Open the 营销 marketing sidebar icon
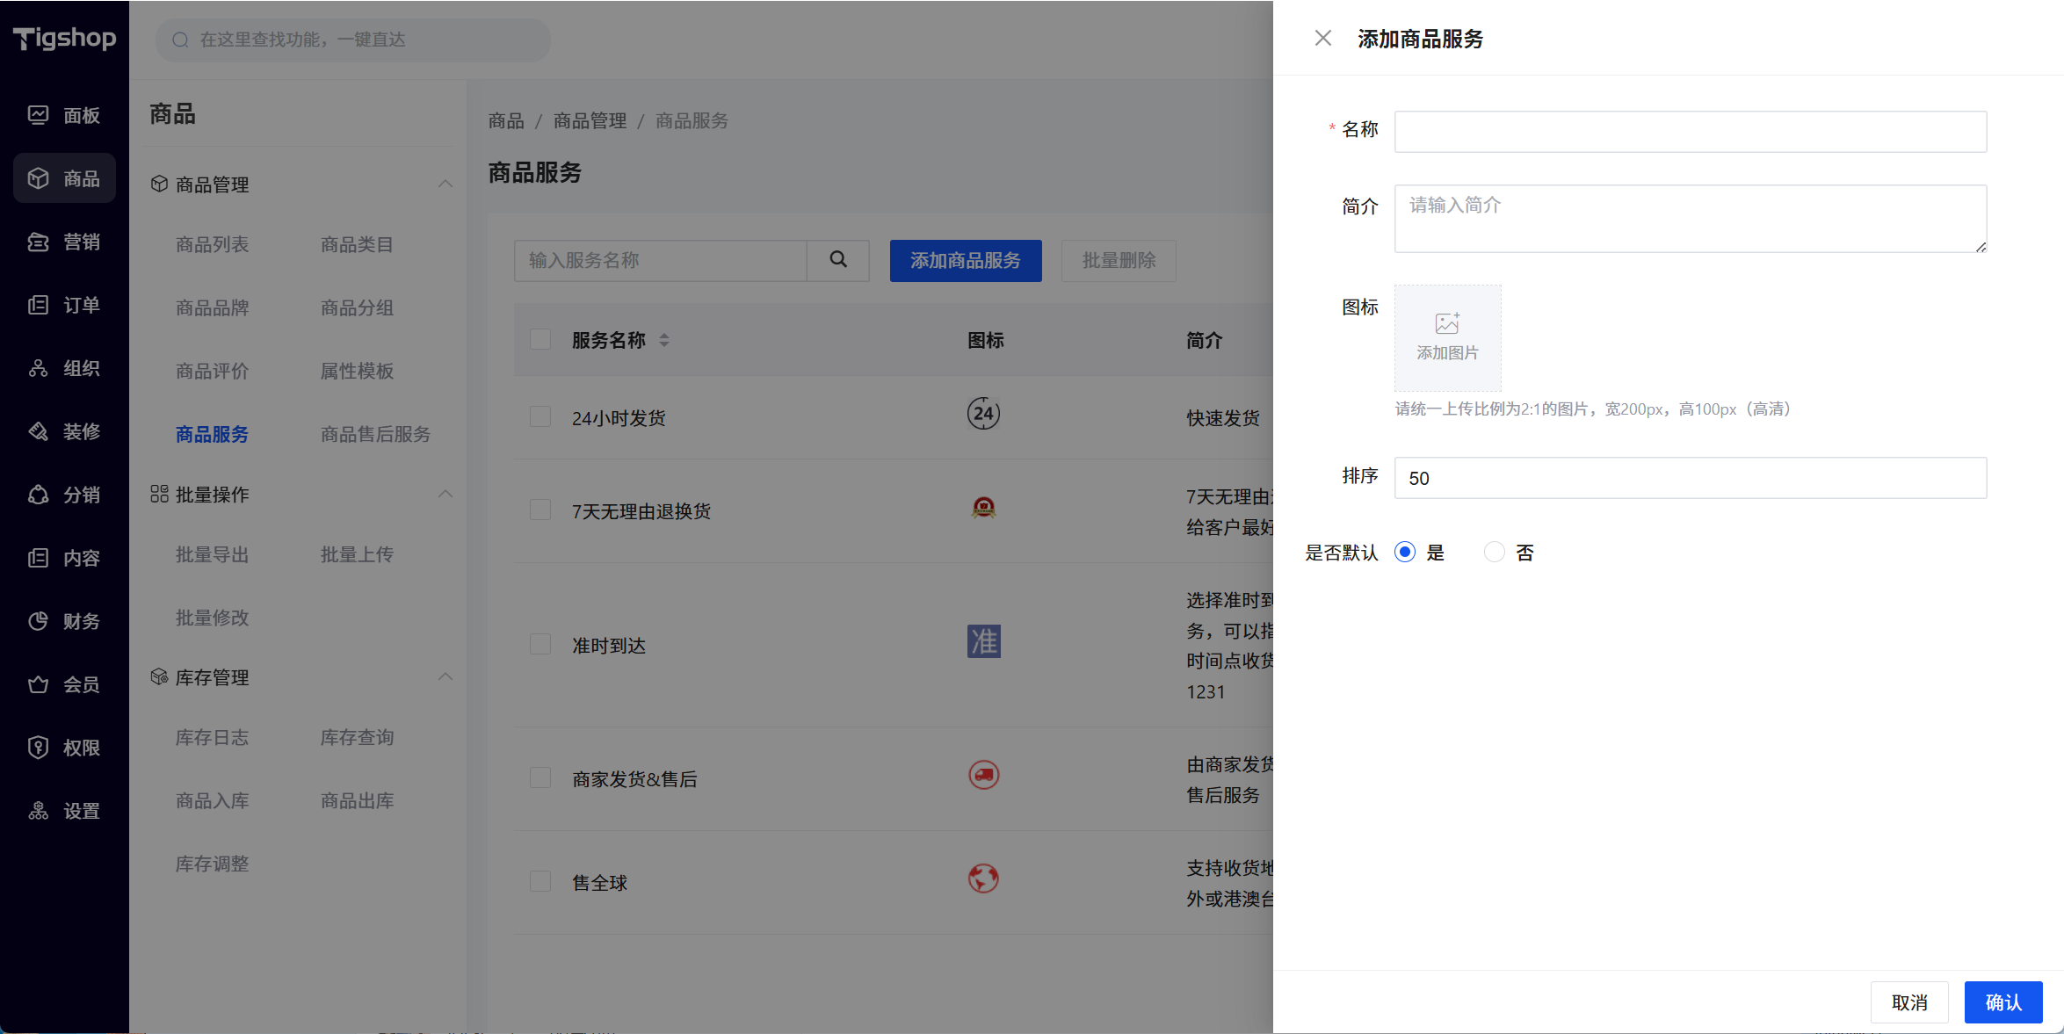Screen dimensions: 2064x1034 [x=38, y=242]
